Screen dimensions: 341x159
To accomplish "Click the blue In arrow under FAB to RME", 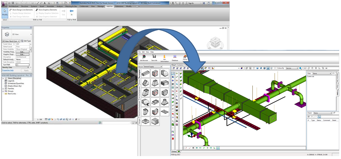I will point(72,12).
